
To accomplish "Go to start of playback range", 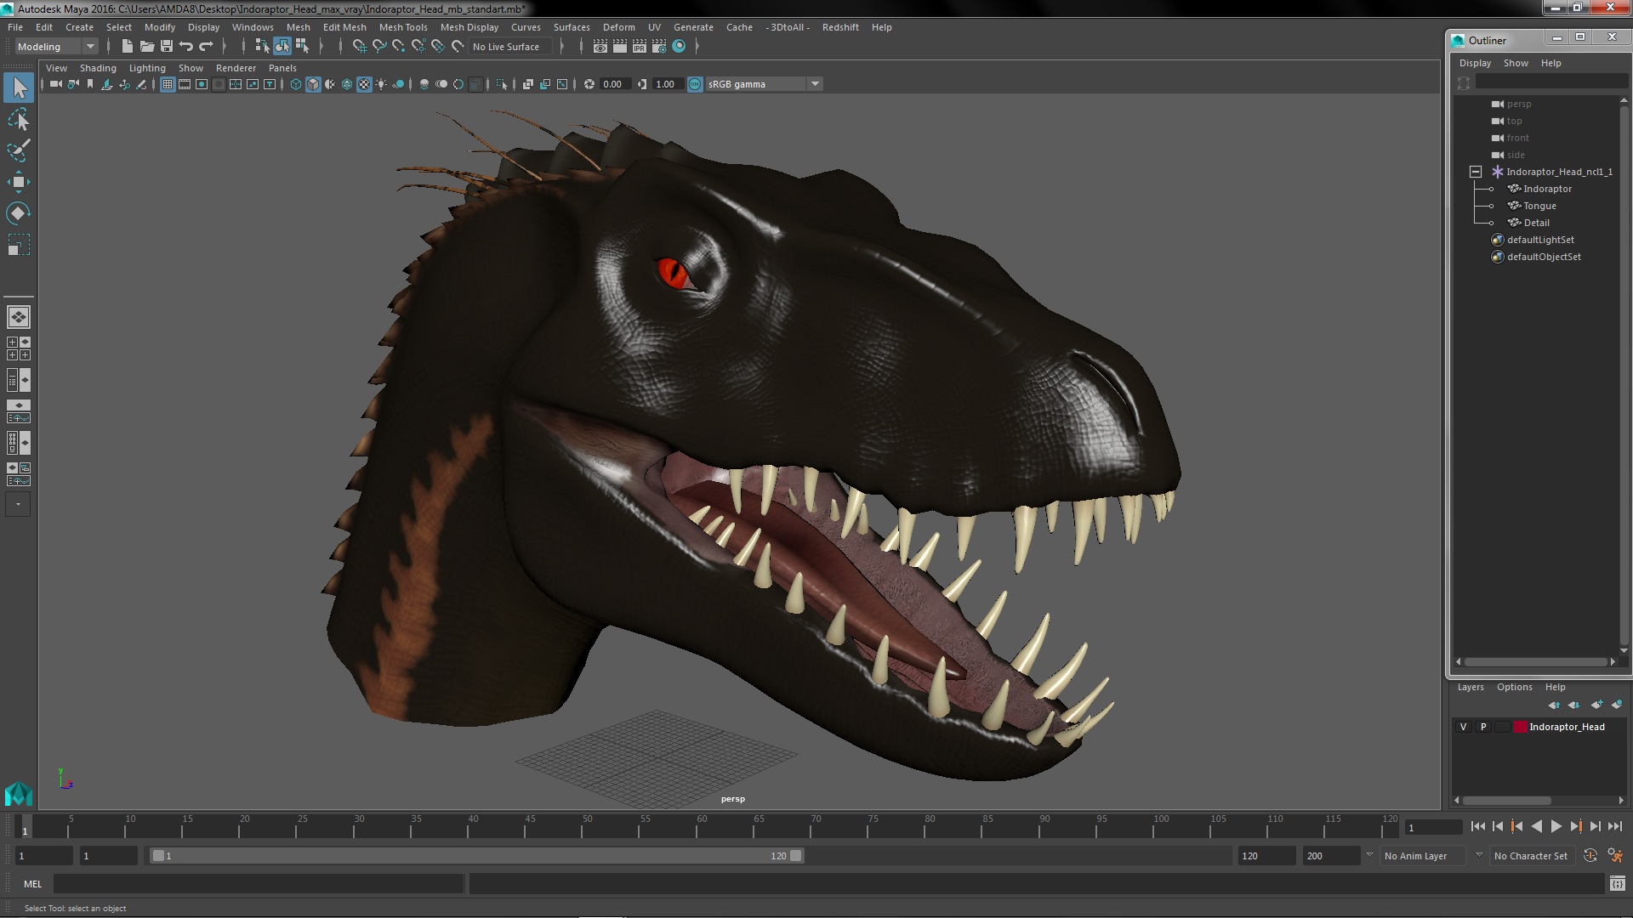I will (1477, 826).
